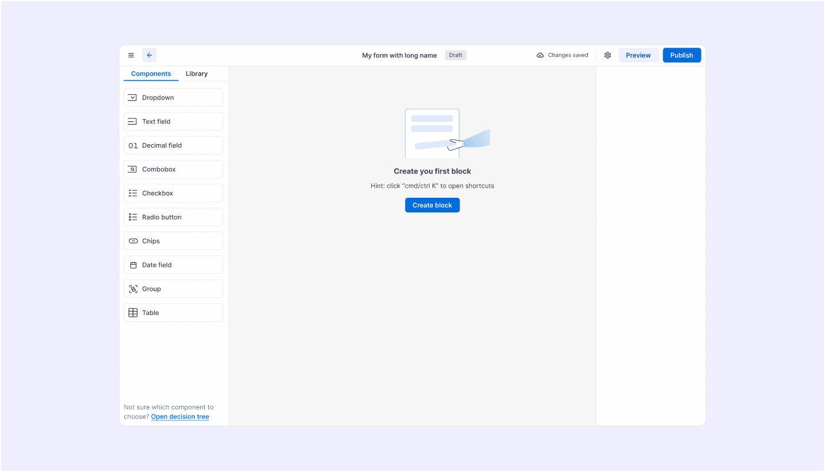Click the Publish button
This screenshot has height=472, width=825.
tap(681, 55)
